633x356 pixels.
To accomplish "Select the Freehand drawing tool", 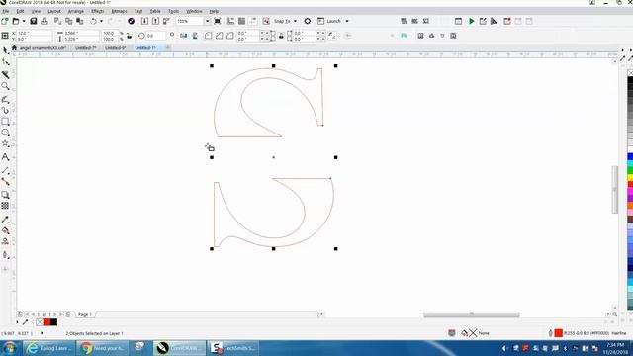I will [x=5, y=99].
